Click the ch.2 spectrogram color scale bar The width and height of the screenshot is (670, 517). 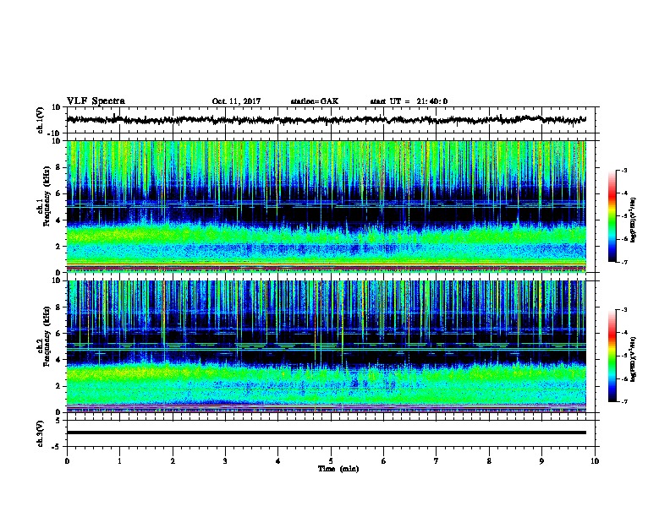(x=612, y=356)
